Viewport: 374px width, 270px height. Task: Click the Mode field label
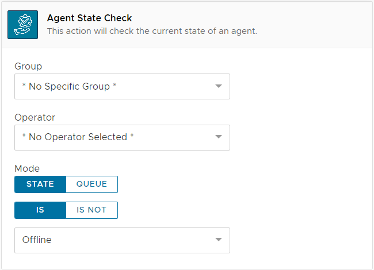pos(27,168)
